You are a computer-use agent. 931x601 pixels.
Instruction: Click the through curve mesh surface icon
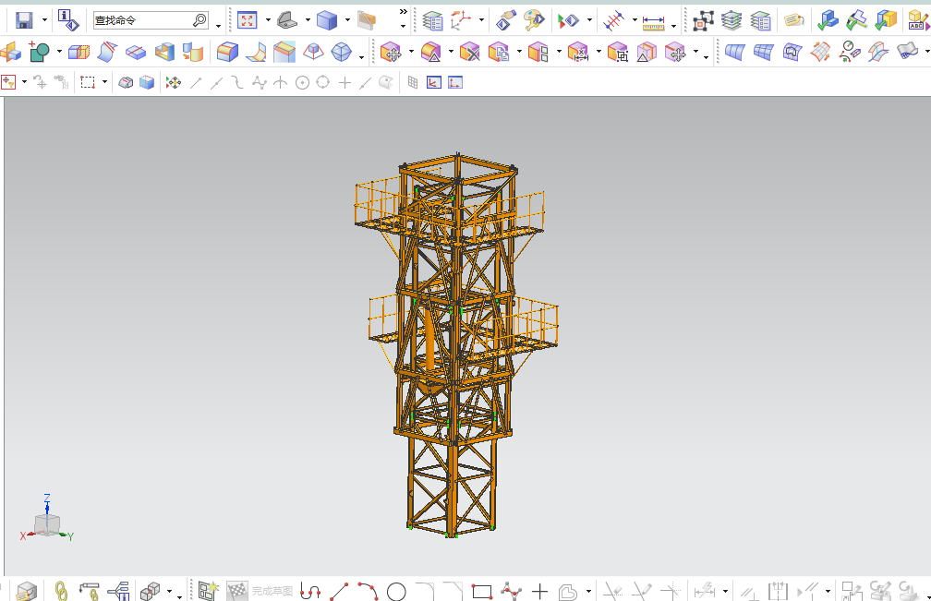[x=764, y=53]
